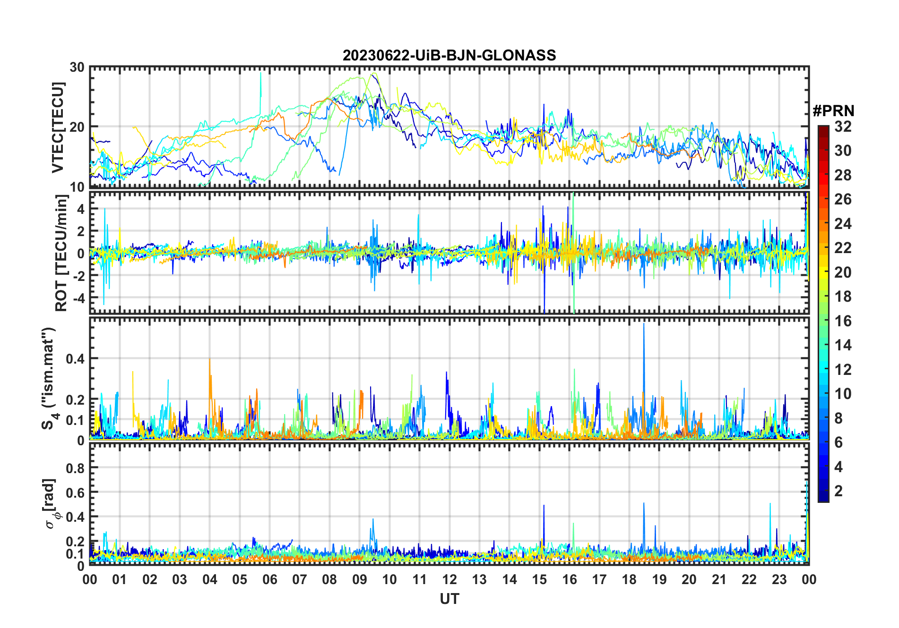This screenshot has width=899, height=628.
Task: Click the 0.8 tick label on sigma-phi axis
Action: click(x=75, y=468)
